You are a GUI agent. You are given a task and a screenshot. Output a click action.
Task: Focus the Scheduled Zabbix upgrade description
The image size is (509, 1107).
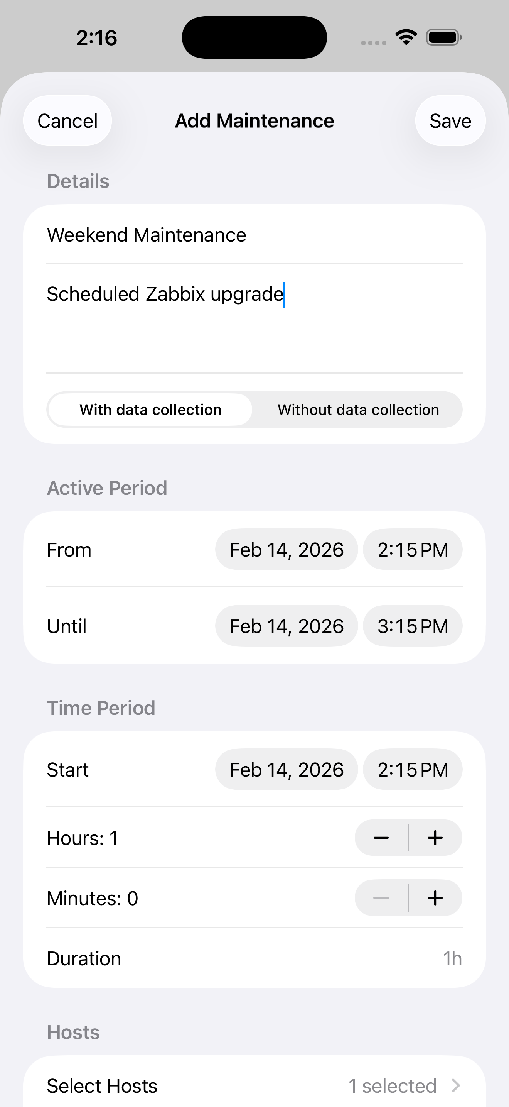point(254,318)
